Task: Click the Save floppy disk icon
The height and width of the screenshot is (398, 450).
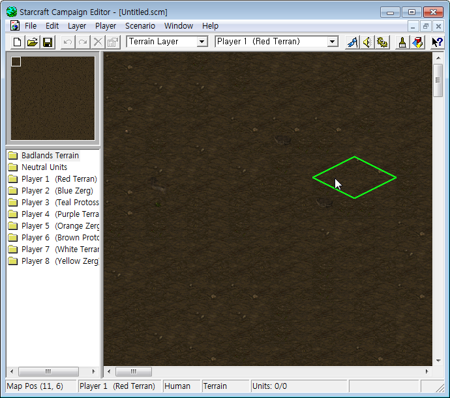Action: pyautogui.click(x=48, y=42)
